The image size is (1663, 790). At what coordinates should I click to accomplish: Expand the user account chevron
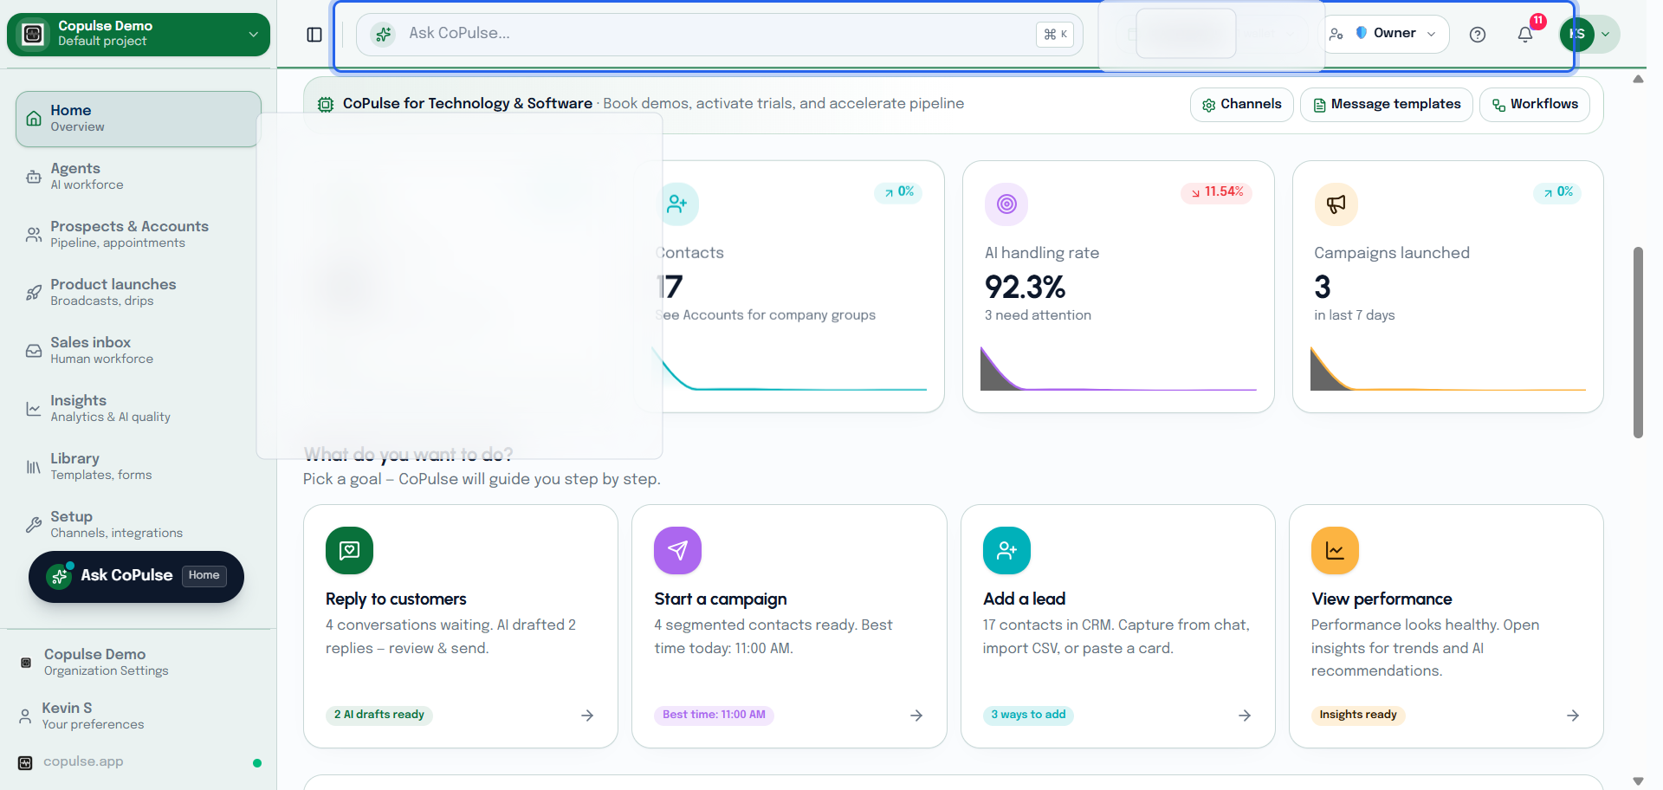pyautogui.click(x=1605, y=35)
